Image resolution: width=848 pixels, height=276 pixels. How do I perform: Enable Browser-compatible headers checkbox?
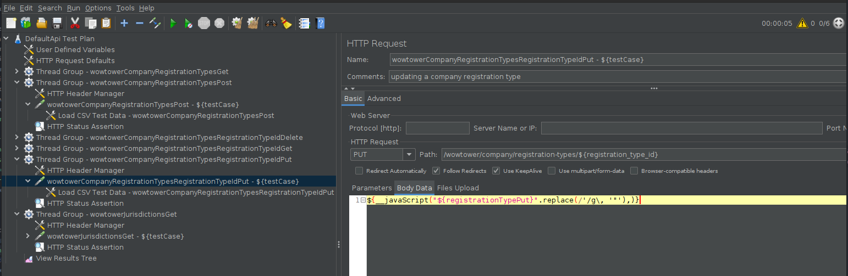point(634,171)
